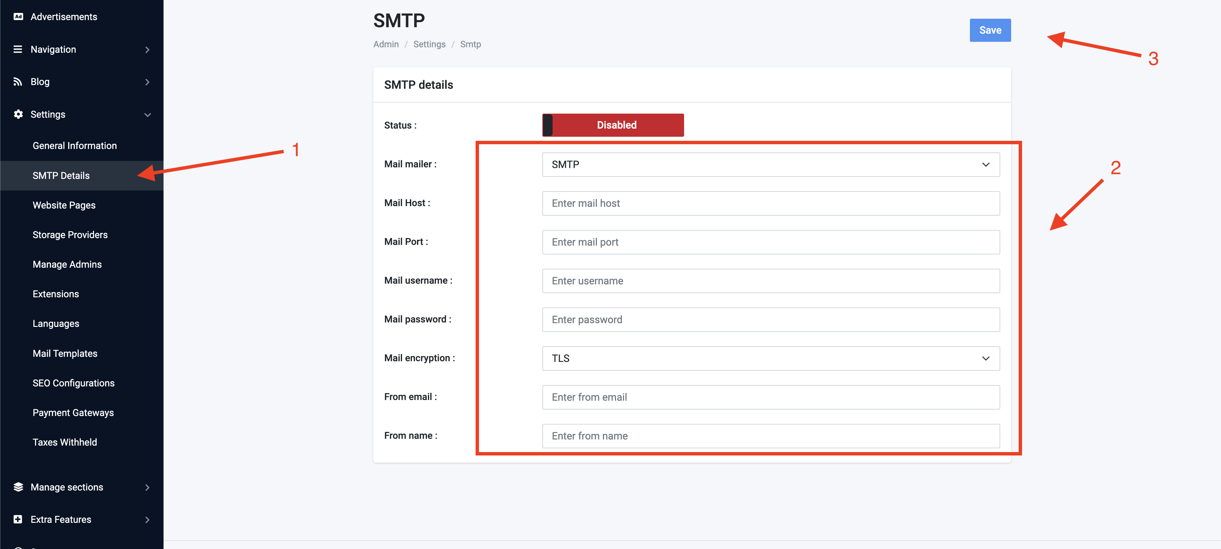Click the Manage sections layers icon
The height and width of the screenshot is (549, 1221).
coord(18,487)
